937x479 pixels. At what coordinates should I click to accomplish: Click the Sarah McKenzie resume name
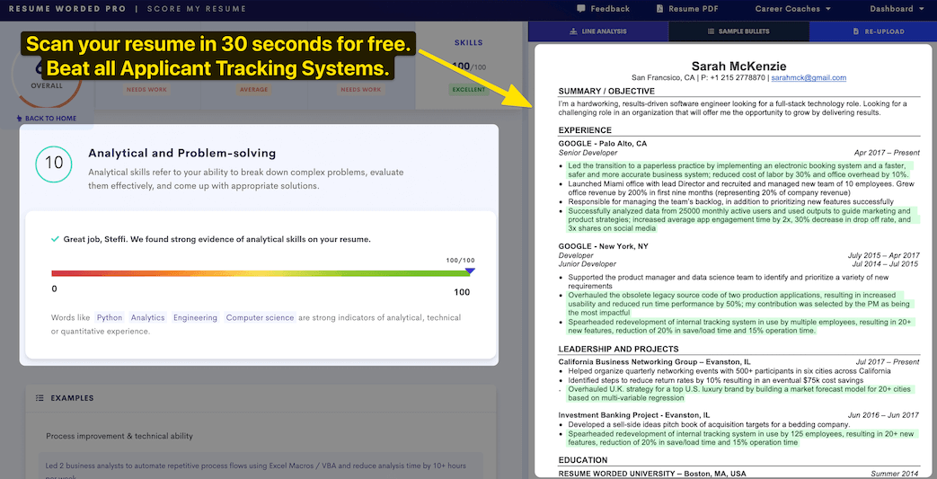pos(738,66)
